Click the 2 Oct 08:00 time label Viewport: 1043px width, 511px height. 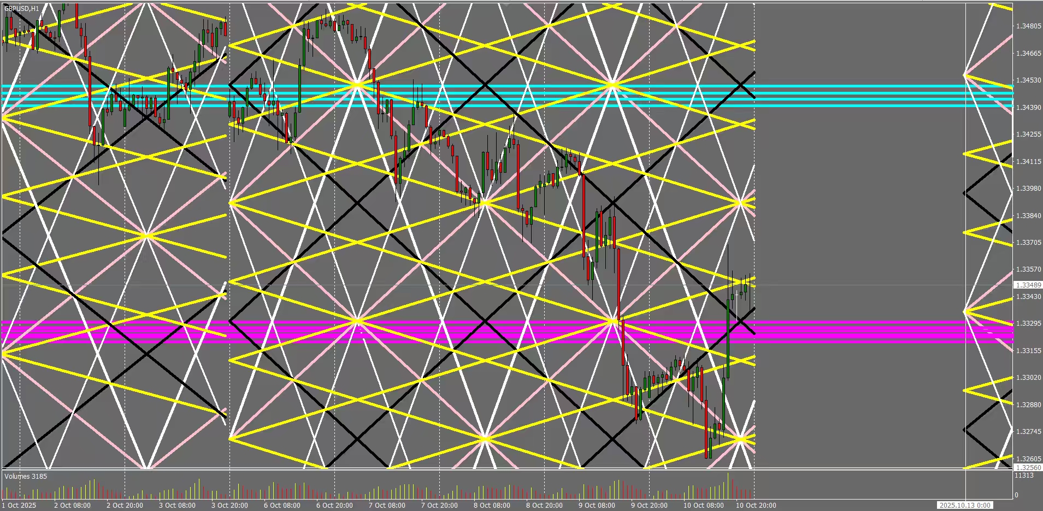click(x=72, y=506)
